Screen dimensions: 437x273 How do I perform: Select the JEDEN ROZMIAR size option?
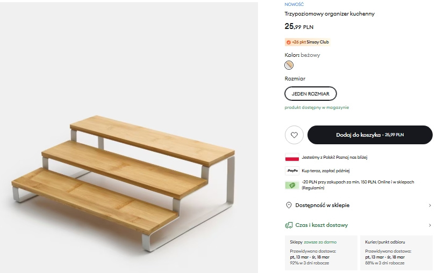(x=311, y=93)
